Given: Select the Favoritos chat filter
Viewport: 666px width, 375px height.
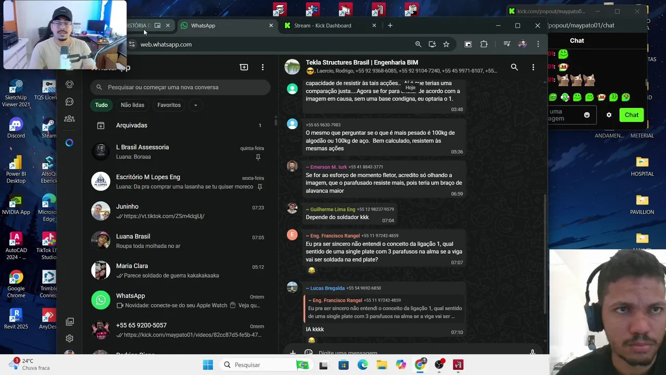Looking at the screenshot, I should coord(169,105).
